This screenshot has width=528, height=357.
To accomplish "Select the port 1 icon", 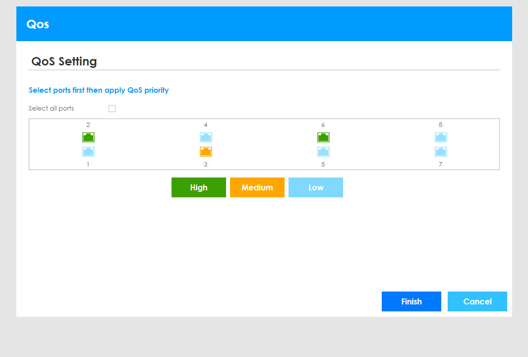I will [x=88, y=152].
